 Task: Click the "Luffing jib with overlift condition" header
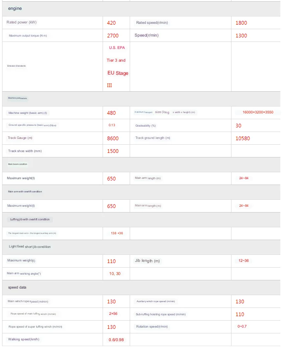click(x=30, y=220)
